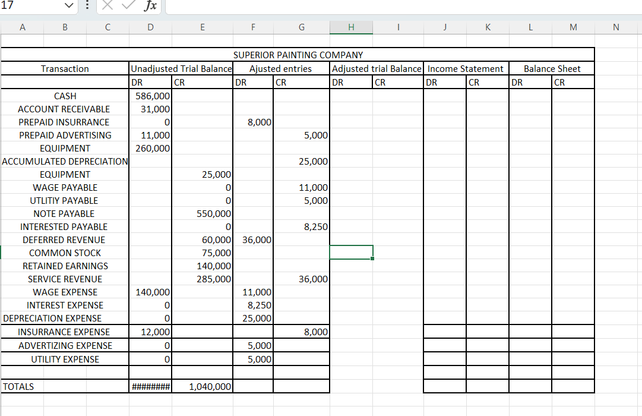Click into the formula bar input area
The height and width of the screenshot is (416, 642).
(x=403, y=6)
